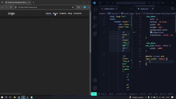Open a new browser tab with plus
The image size is (176, 99).
point(33,2)
